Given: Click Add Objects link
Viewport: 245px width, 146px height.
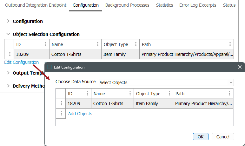Looking at the screenshot, I should click(x=80, y=114).
